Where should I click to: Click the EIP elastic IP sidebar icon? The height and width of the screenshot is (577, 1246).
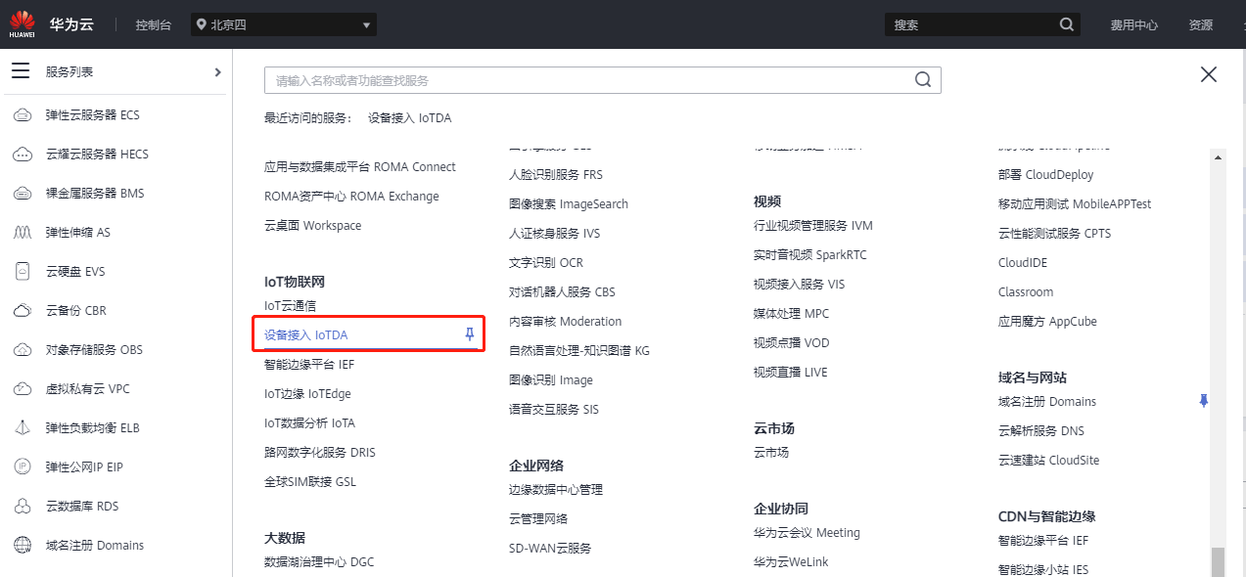(x=22, y=467)
